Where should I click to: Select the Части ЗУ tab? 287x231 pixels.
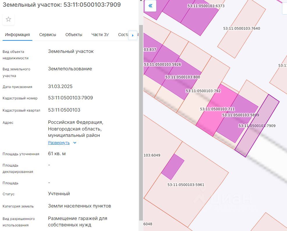100,35
